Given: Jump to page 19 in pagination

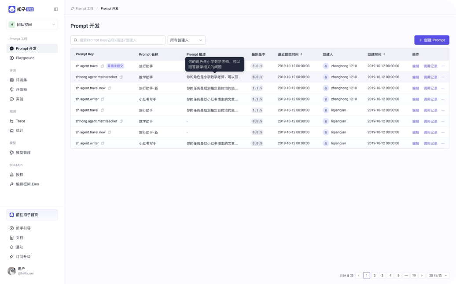Looking at the screenshot, I should tap(414, 275).
